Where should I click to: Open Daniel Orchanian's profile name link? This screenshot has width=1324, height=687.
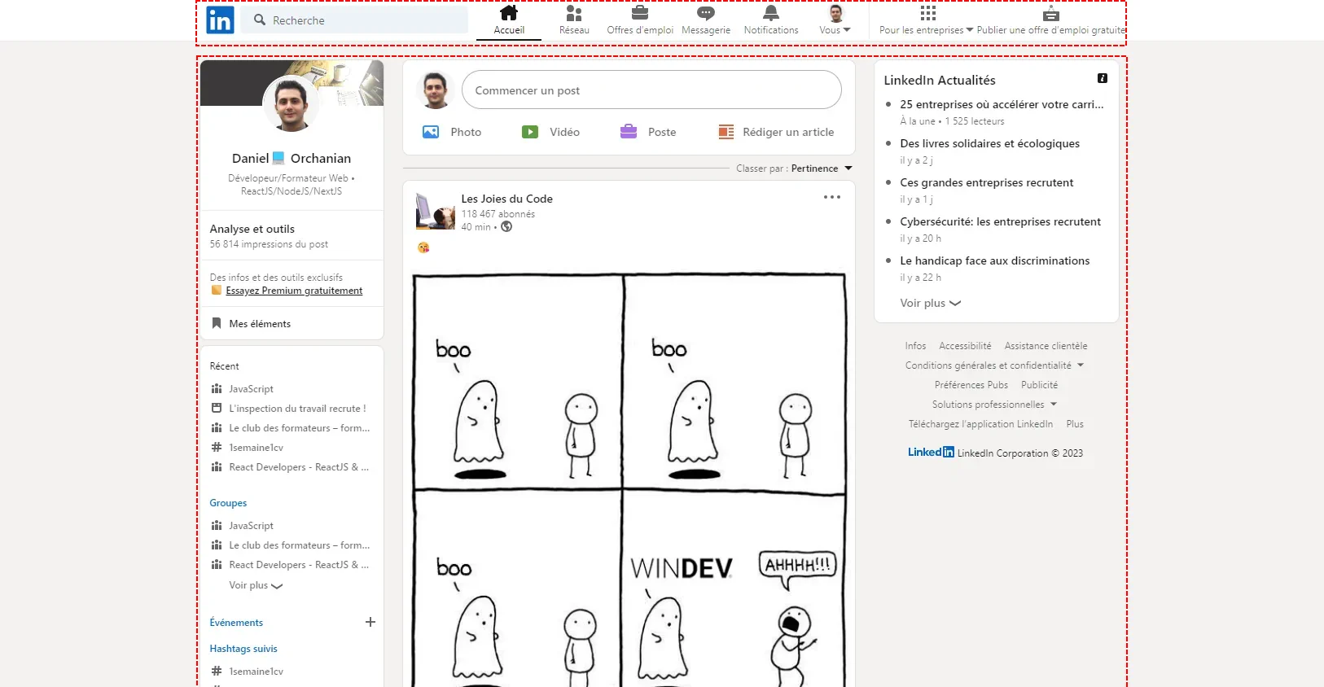(292, 158)
